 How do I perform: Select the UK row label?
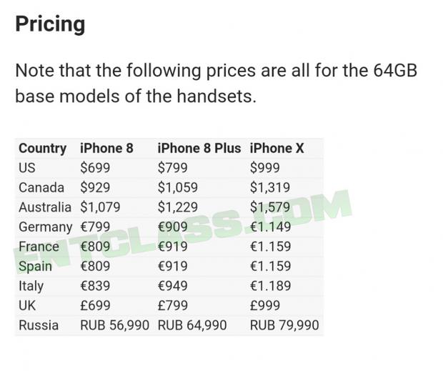(x=27, y=305)
